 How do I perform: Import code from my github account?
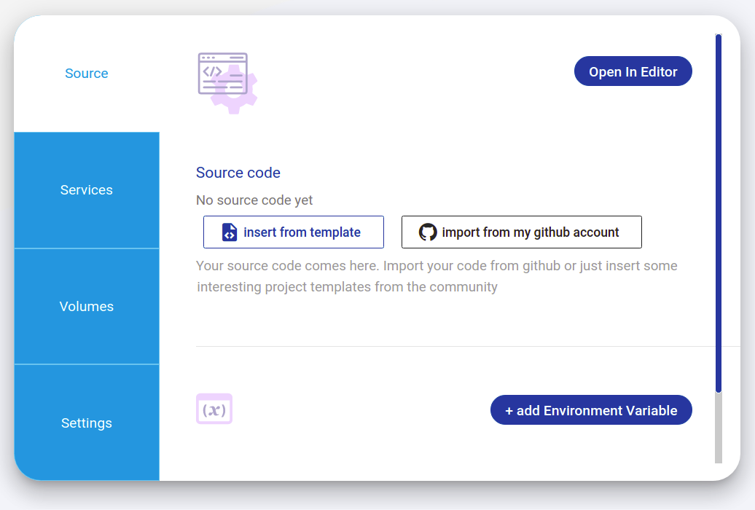tap(521, 232)
